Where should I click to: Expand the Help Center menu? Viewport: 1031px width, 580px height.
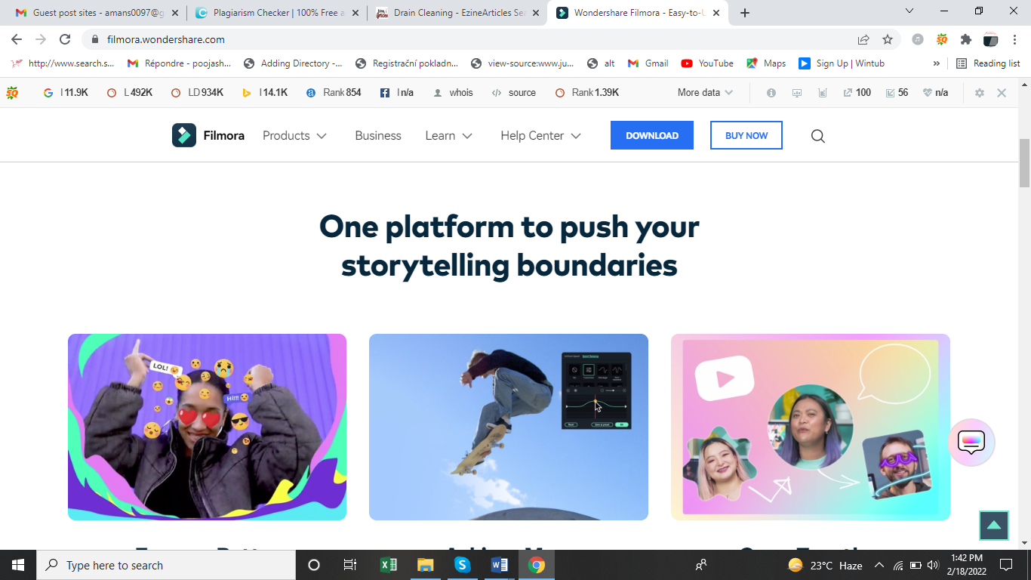[x=540, y=136]
